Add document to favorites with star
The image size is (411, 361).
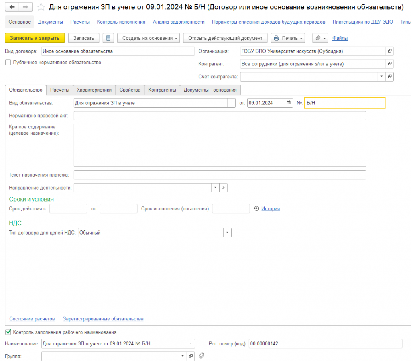[x=41, y=7]
